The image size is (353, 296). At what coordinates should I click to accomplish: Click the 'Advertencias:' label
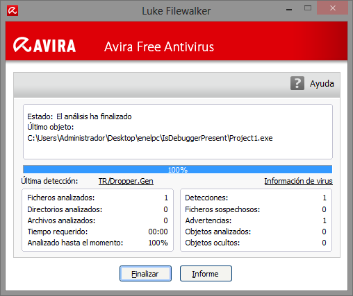tap(208, 220)
